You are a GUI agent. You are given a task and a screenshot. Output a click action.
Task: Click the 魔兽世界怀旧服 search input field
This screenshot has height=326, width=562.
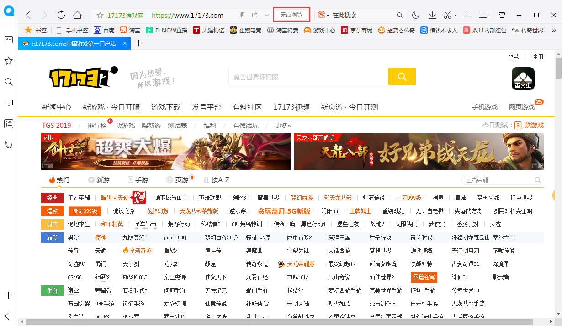click(x=308, y=77)
